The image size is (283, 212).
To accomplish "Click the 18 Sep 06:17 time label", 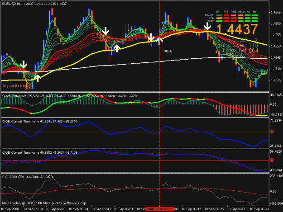I will tap(192, 209).
